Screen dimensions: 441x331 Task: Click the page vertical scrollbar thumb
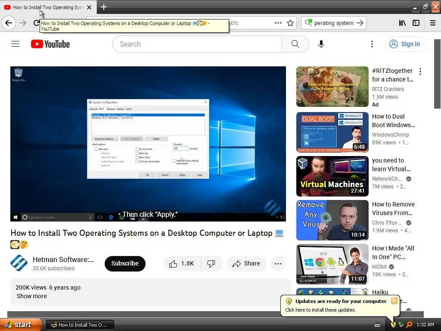coord(437,74)
